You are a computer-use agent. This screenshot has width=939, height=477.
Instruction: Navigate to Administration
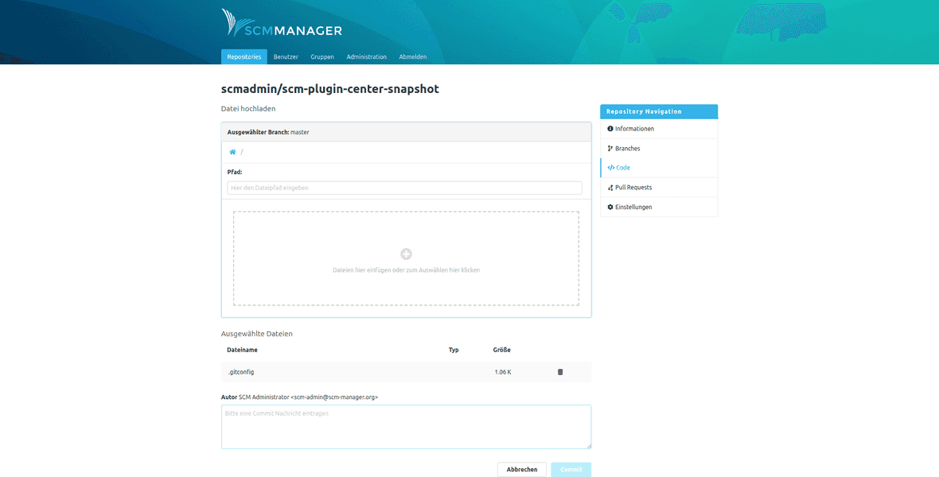point(366,56)
